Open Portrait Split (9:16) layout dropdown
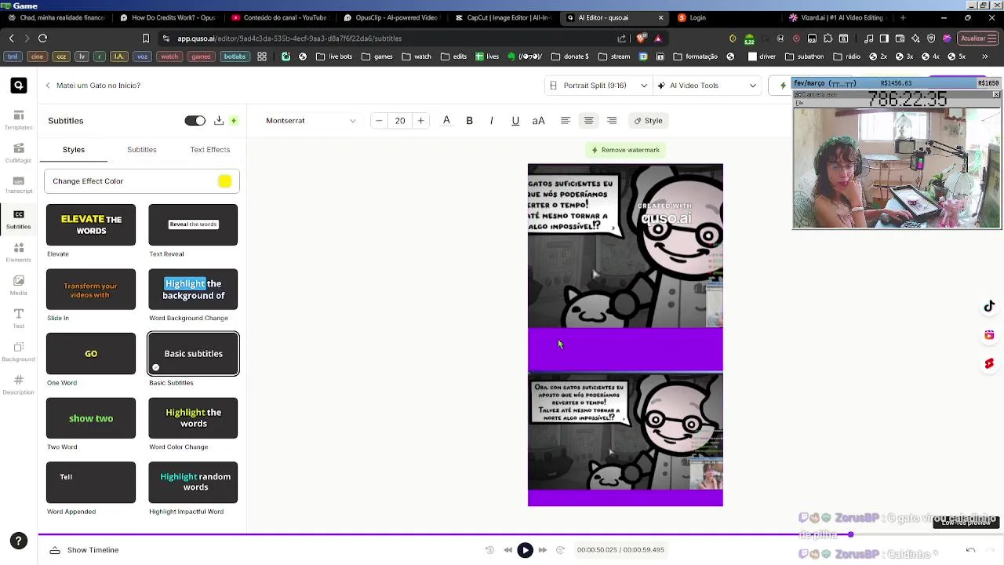Screen dimensions: 1004x565 coord(598,86)
